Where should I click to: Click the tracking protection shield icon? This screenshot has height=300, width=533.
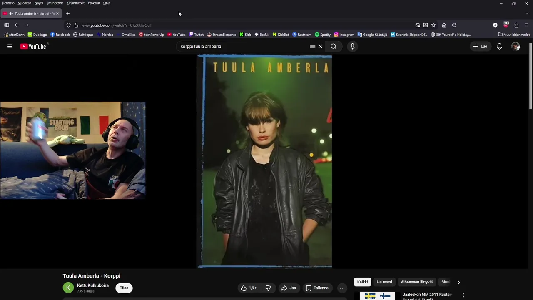pyautogui.click(x=69, y=25)
